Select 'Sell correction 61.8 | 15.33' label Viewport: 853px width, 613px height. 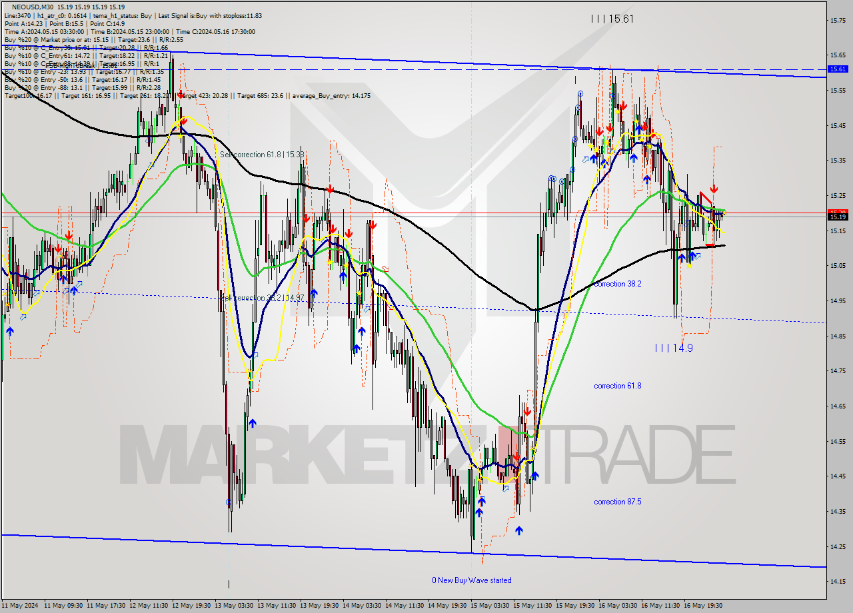(x=262, y=154)
